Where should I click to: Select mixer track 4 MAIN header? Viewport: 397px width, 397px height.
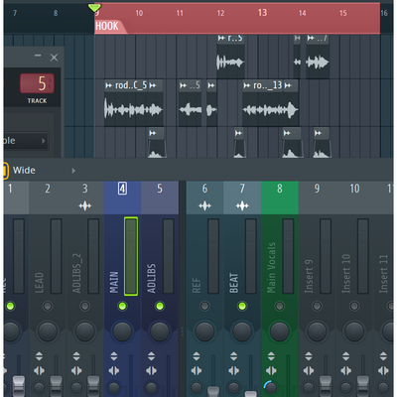coord(122,198)
